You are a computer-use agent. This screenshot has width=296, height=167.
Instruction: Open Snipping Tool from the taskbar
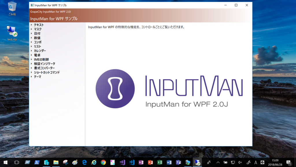66,162
